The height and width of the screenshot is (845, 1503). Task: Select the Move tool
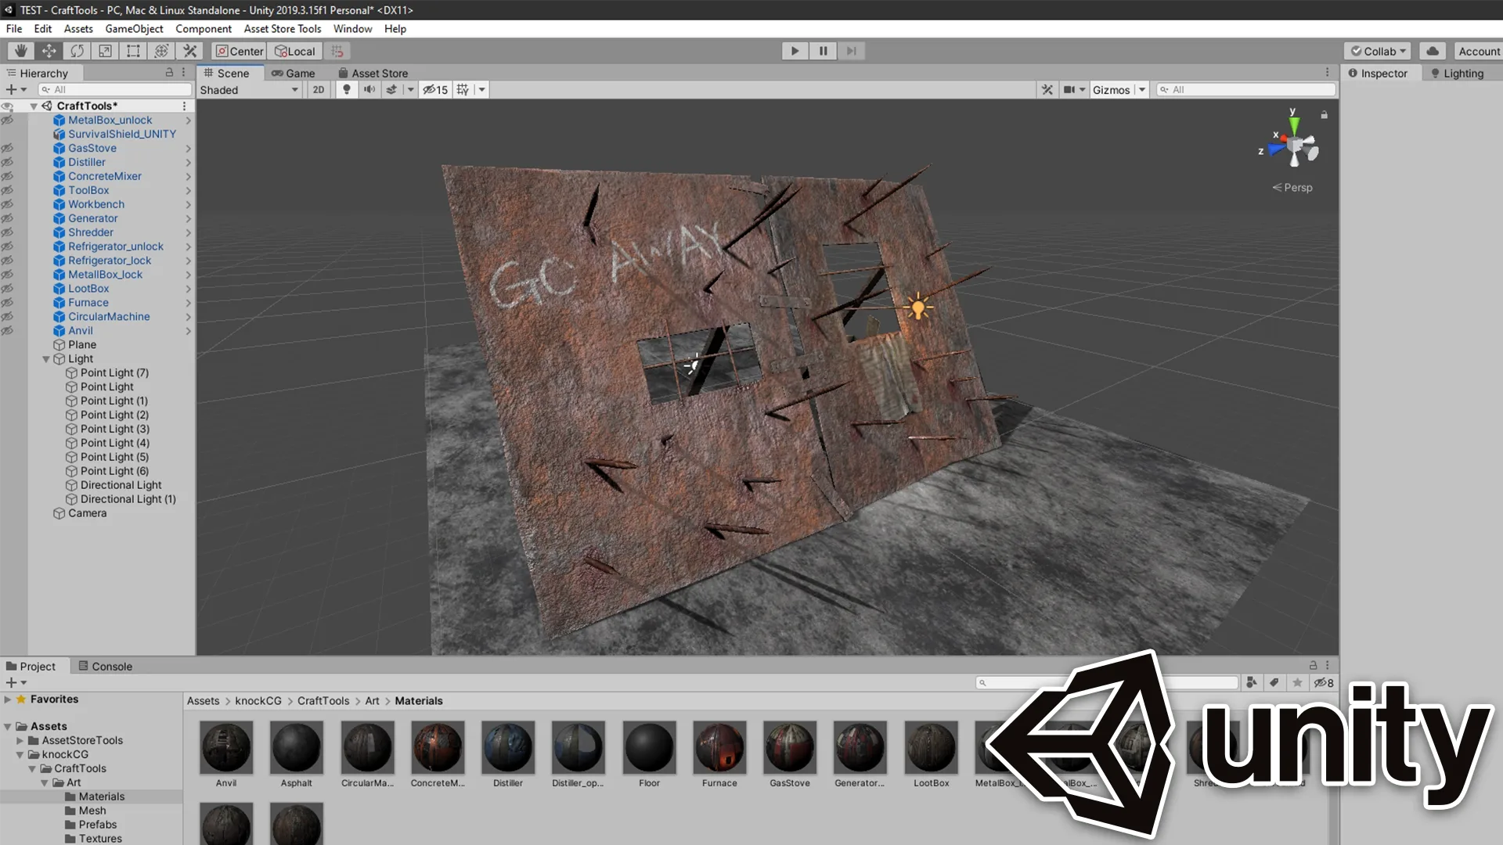(49, 51)
